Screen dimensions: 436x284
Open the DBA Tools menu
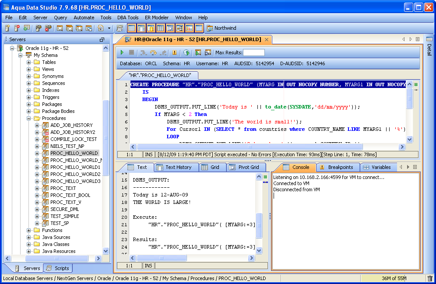(x=128, y=18)
